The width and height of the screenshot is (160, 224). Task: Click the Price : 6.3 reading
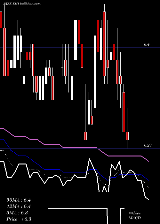pyautogui.click(x=19, y=219)
